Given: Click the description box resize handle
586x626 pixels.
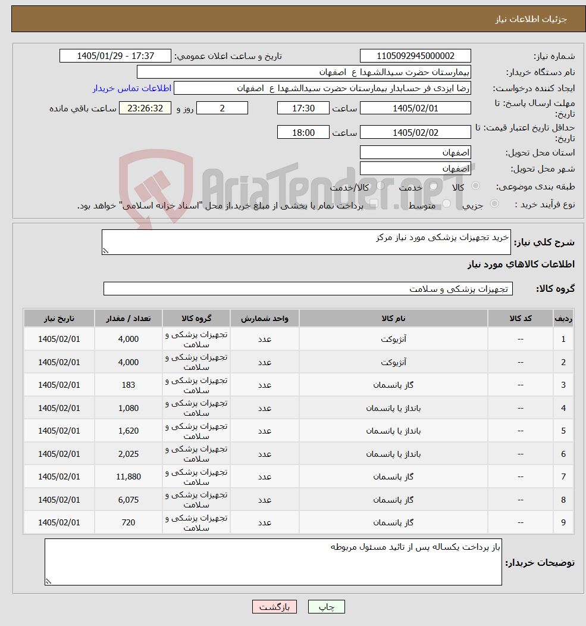Looking at the screenshot, I should 105,251.
